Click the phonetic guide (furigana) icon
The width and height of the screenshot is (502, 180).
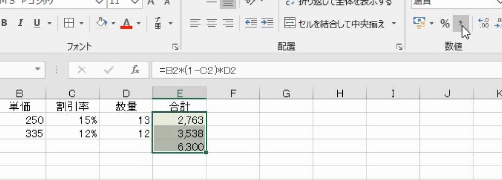[158, 23]
